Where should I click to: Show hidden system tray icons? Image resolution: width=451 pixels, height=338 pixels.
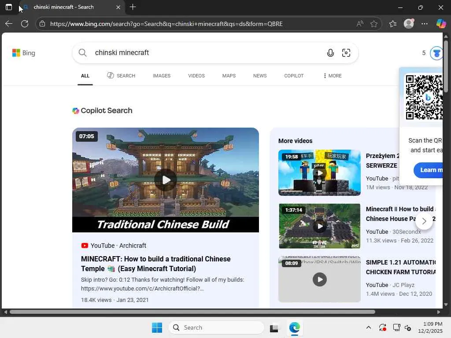point(369,327)
